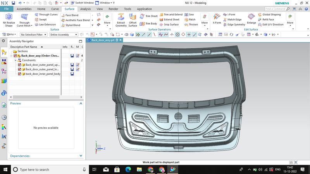Open Windows Start menu
Viewport: 310px width, 174px height.
[x=5, y=169]
